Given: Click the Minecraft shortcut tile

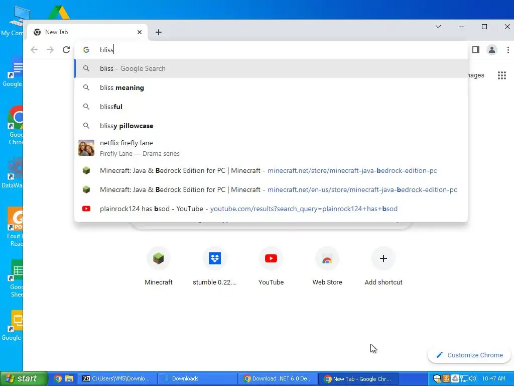Looking at the screenshot, I should click(x=158, y=266).
